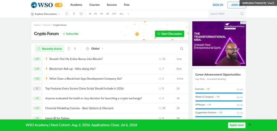Open 'Should I Put My Entire Bonus into Bitcoin?'

tap(76, 59)
